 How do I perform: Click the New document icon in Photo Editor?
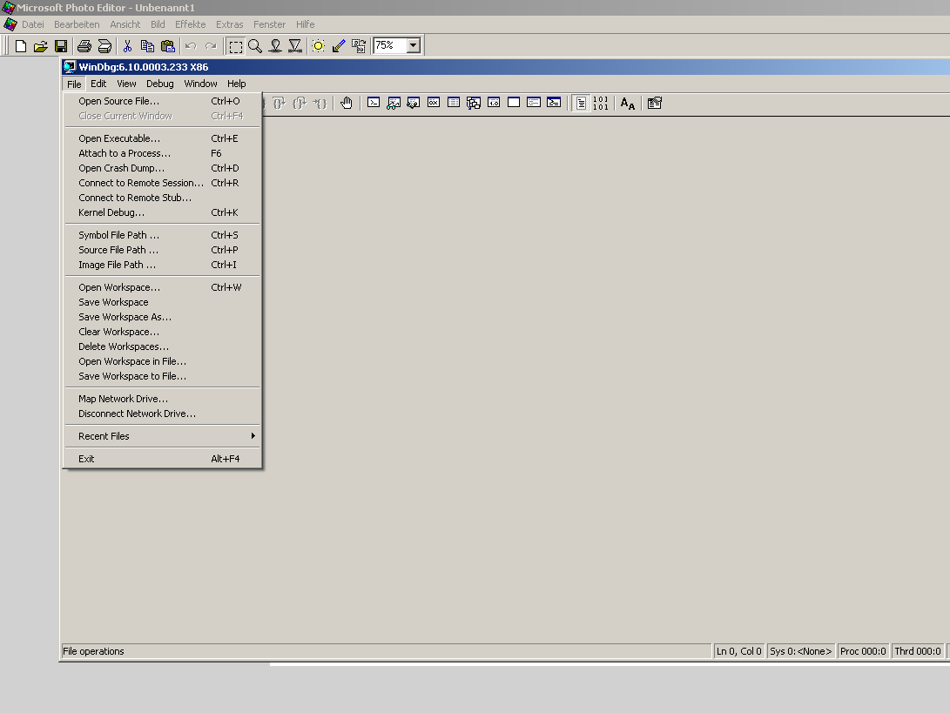(21, 46)
